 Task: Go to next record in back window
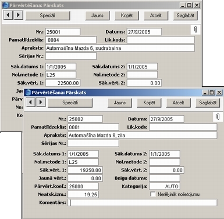pos(19,15)
